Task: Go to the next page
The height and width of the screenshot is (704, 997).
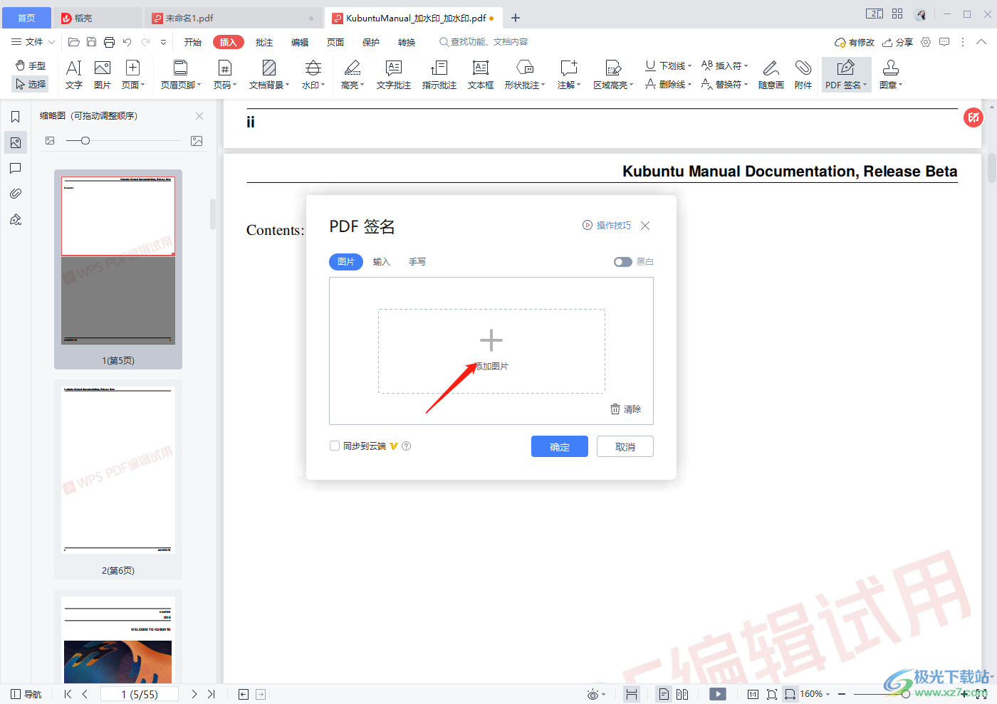Action: click(x=194, y=694)
